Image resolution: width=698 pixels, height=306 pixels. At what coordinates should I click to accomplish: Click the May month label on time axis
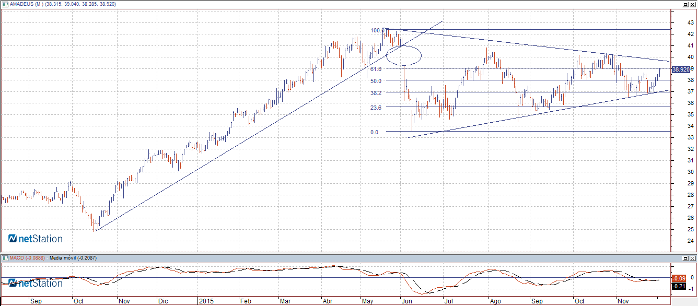pos(367,301)
